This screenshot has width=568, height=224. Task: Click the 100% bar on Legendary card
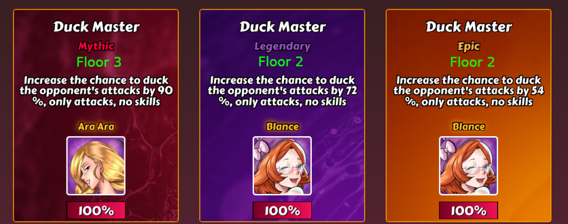(282, 210)
